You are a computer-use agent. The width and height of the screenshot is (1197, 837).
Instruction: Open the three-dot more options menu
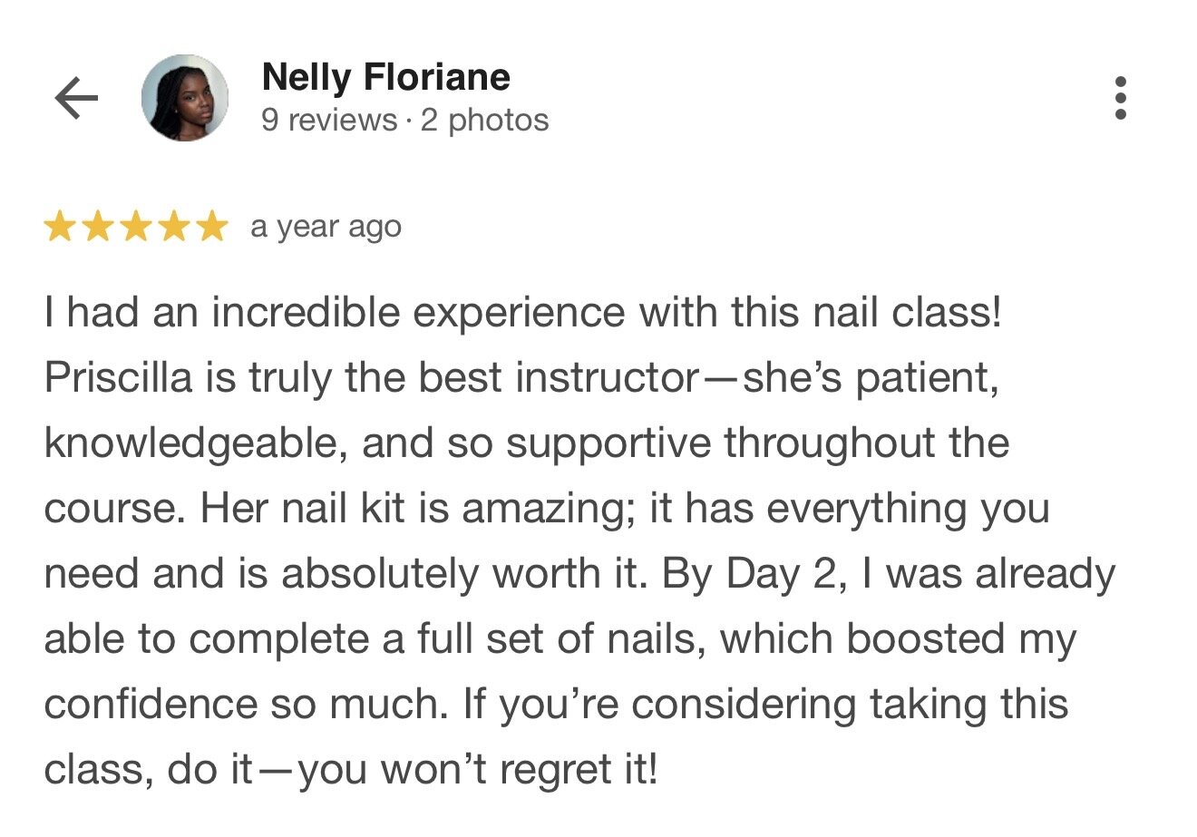pos(1121,98)
